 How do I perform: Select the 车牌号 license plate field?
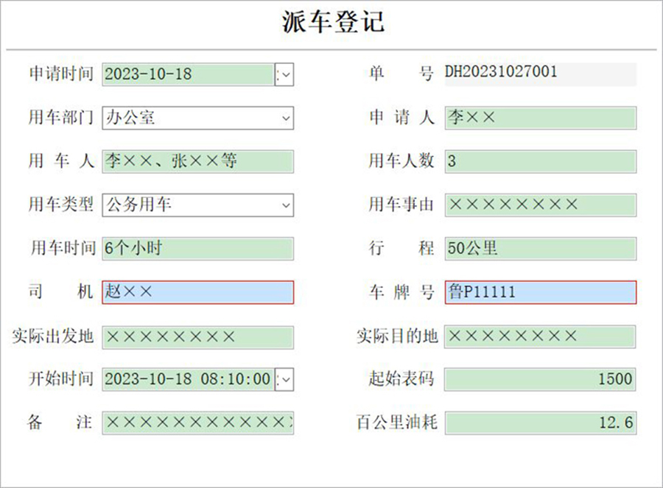click(541, 292)
